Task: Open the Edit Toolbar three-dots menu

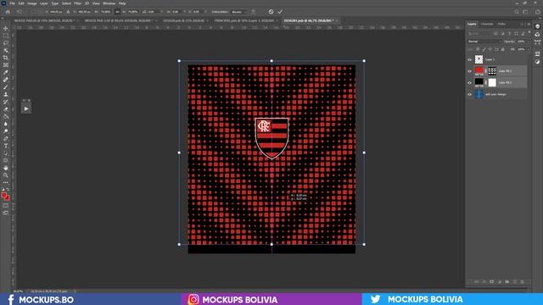Action: (6, 182)
